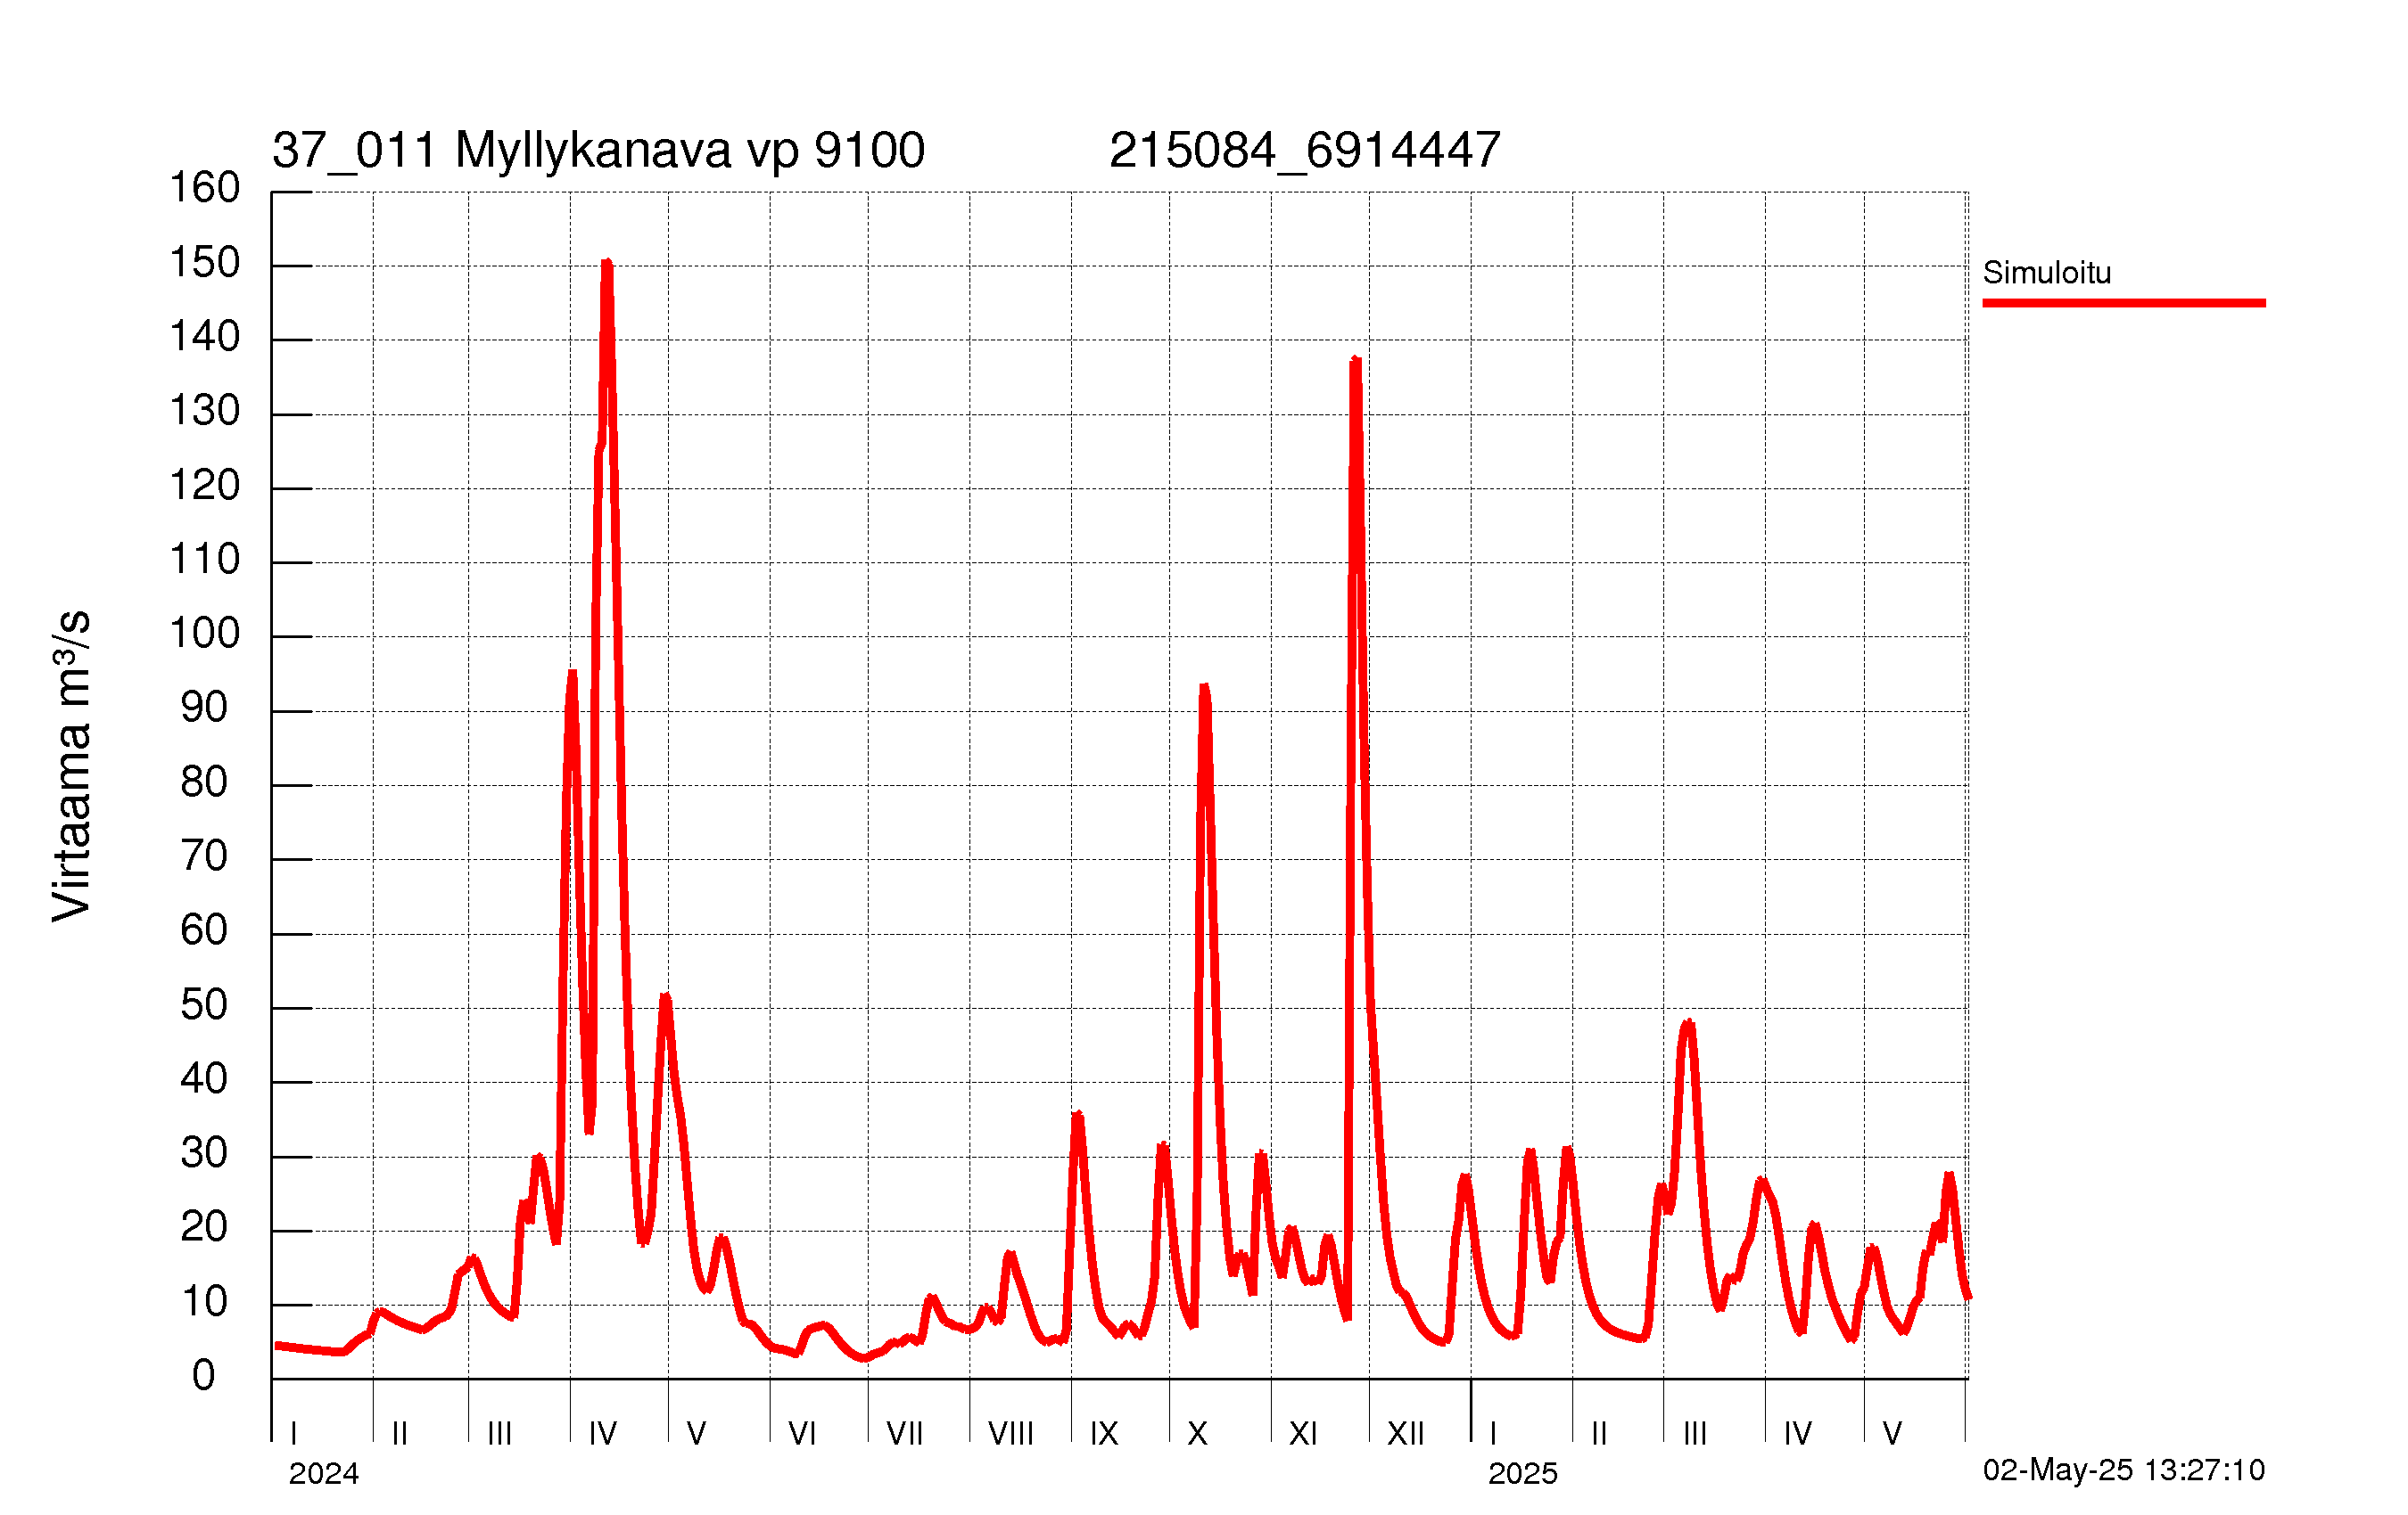
Task: Click the y-axis value "0"
Action: pos(204,1376)
